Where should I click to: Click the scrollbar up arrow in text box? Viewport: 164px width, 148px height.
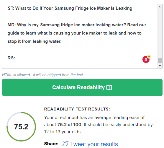pos(160,7)
